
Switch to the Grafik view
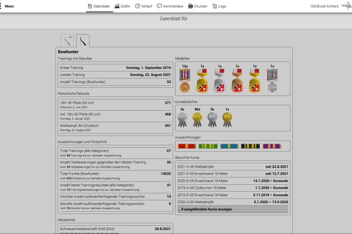pos(122,6)
